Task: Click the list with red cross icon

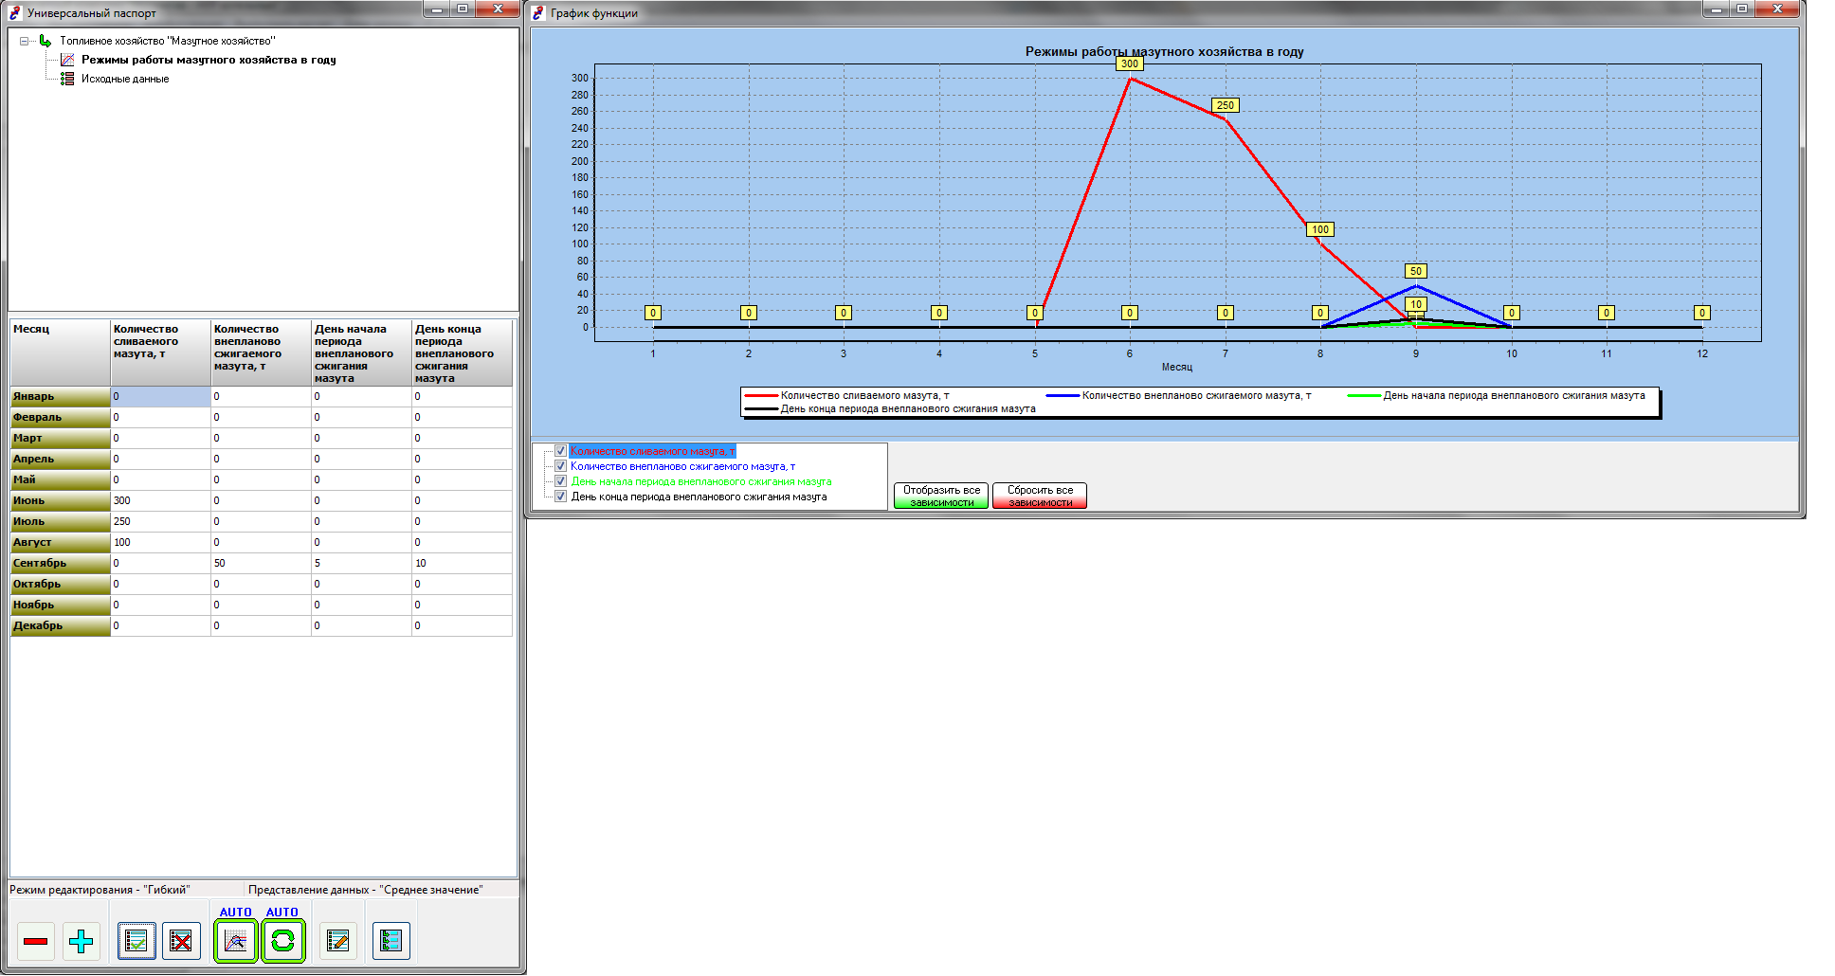Action: (181, 941)
